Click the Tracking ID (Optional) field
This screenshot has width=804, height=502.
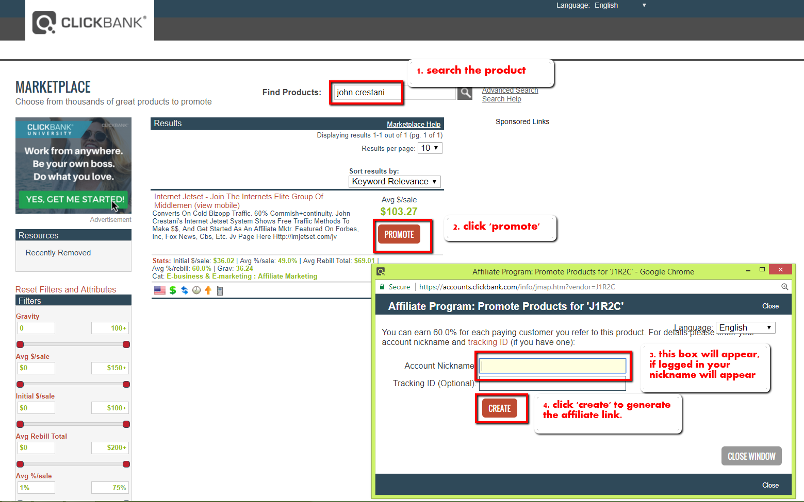pyautogui.click(x=552, y=383)
